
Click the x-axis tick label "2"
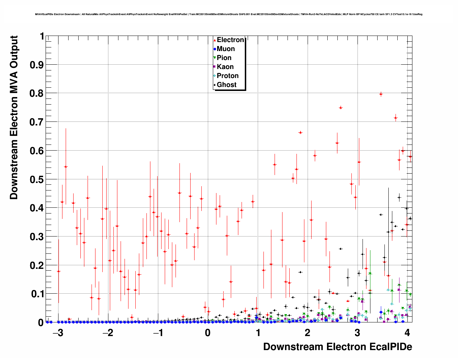click(x=308, y=333)
